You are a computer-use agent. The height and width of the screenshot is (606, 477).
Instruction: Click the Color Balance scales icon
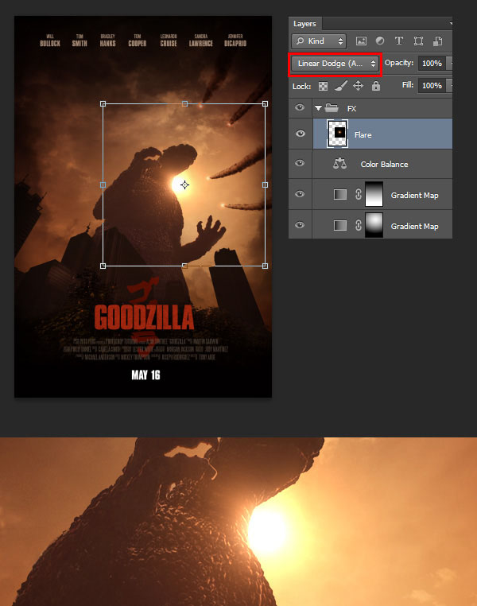click(x=340, y=164)
